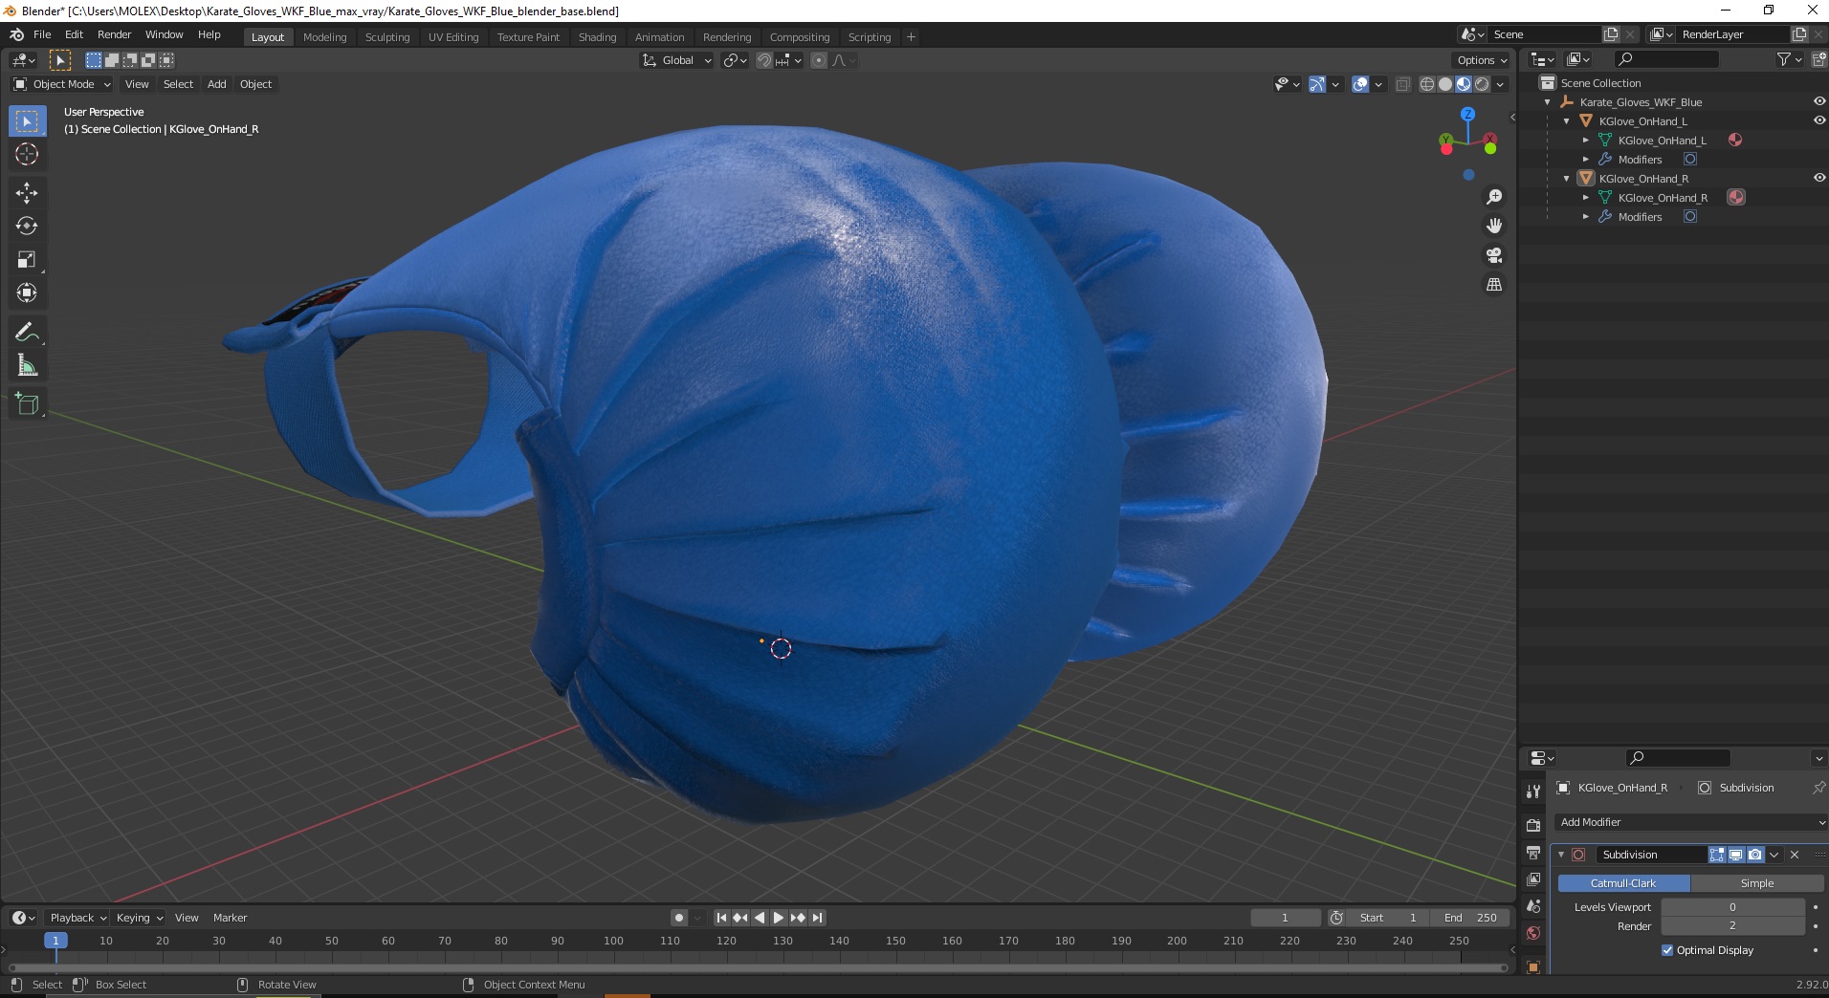Screen dimensions: 1829x998
Task: Toggle X-ray mode in viewport
Action: point(1402,84)
